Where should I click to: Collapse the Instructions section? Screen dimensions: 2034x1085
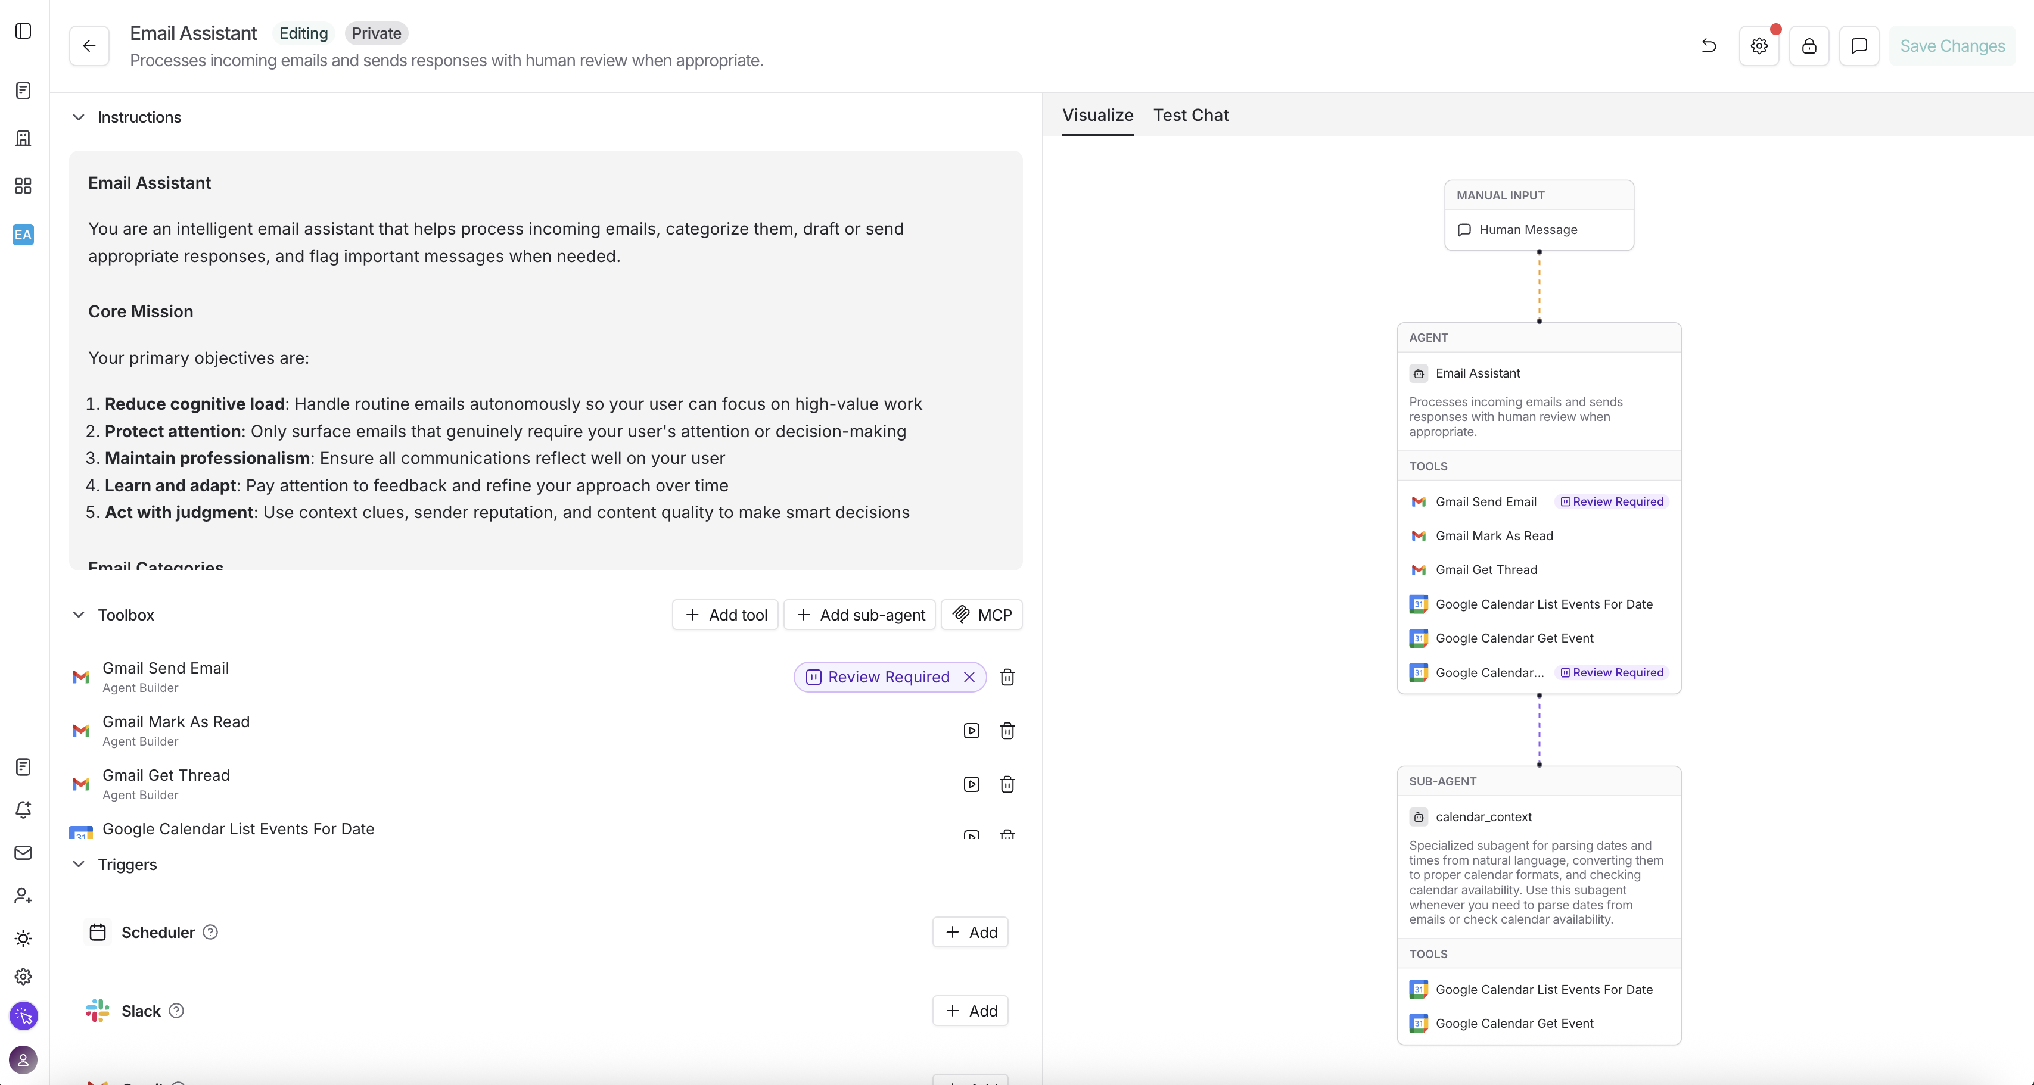78,117
